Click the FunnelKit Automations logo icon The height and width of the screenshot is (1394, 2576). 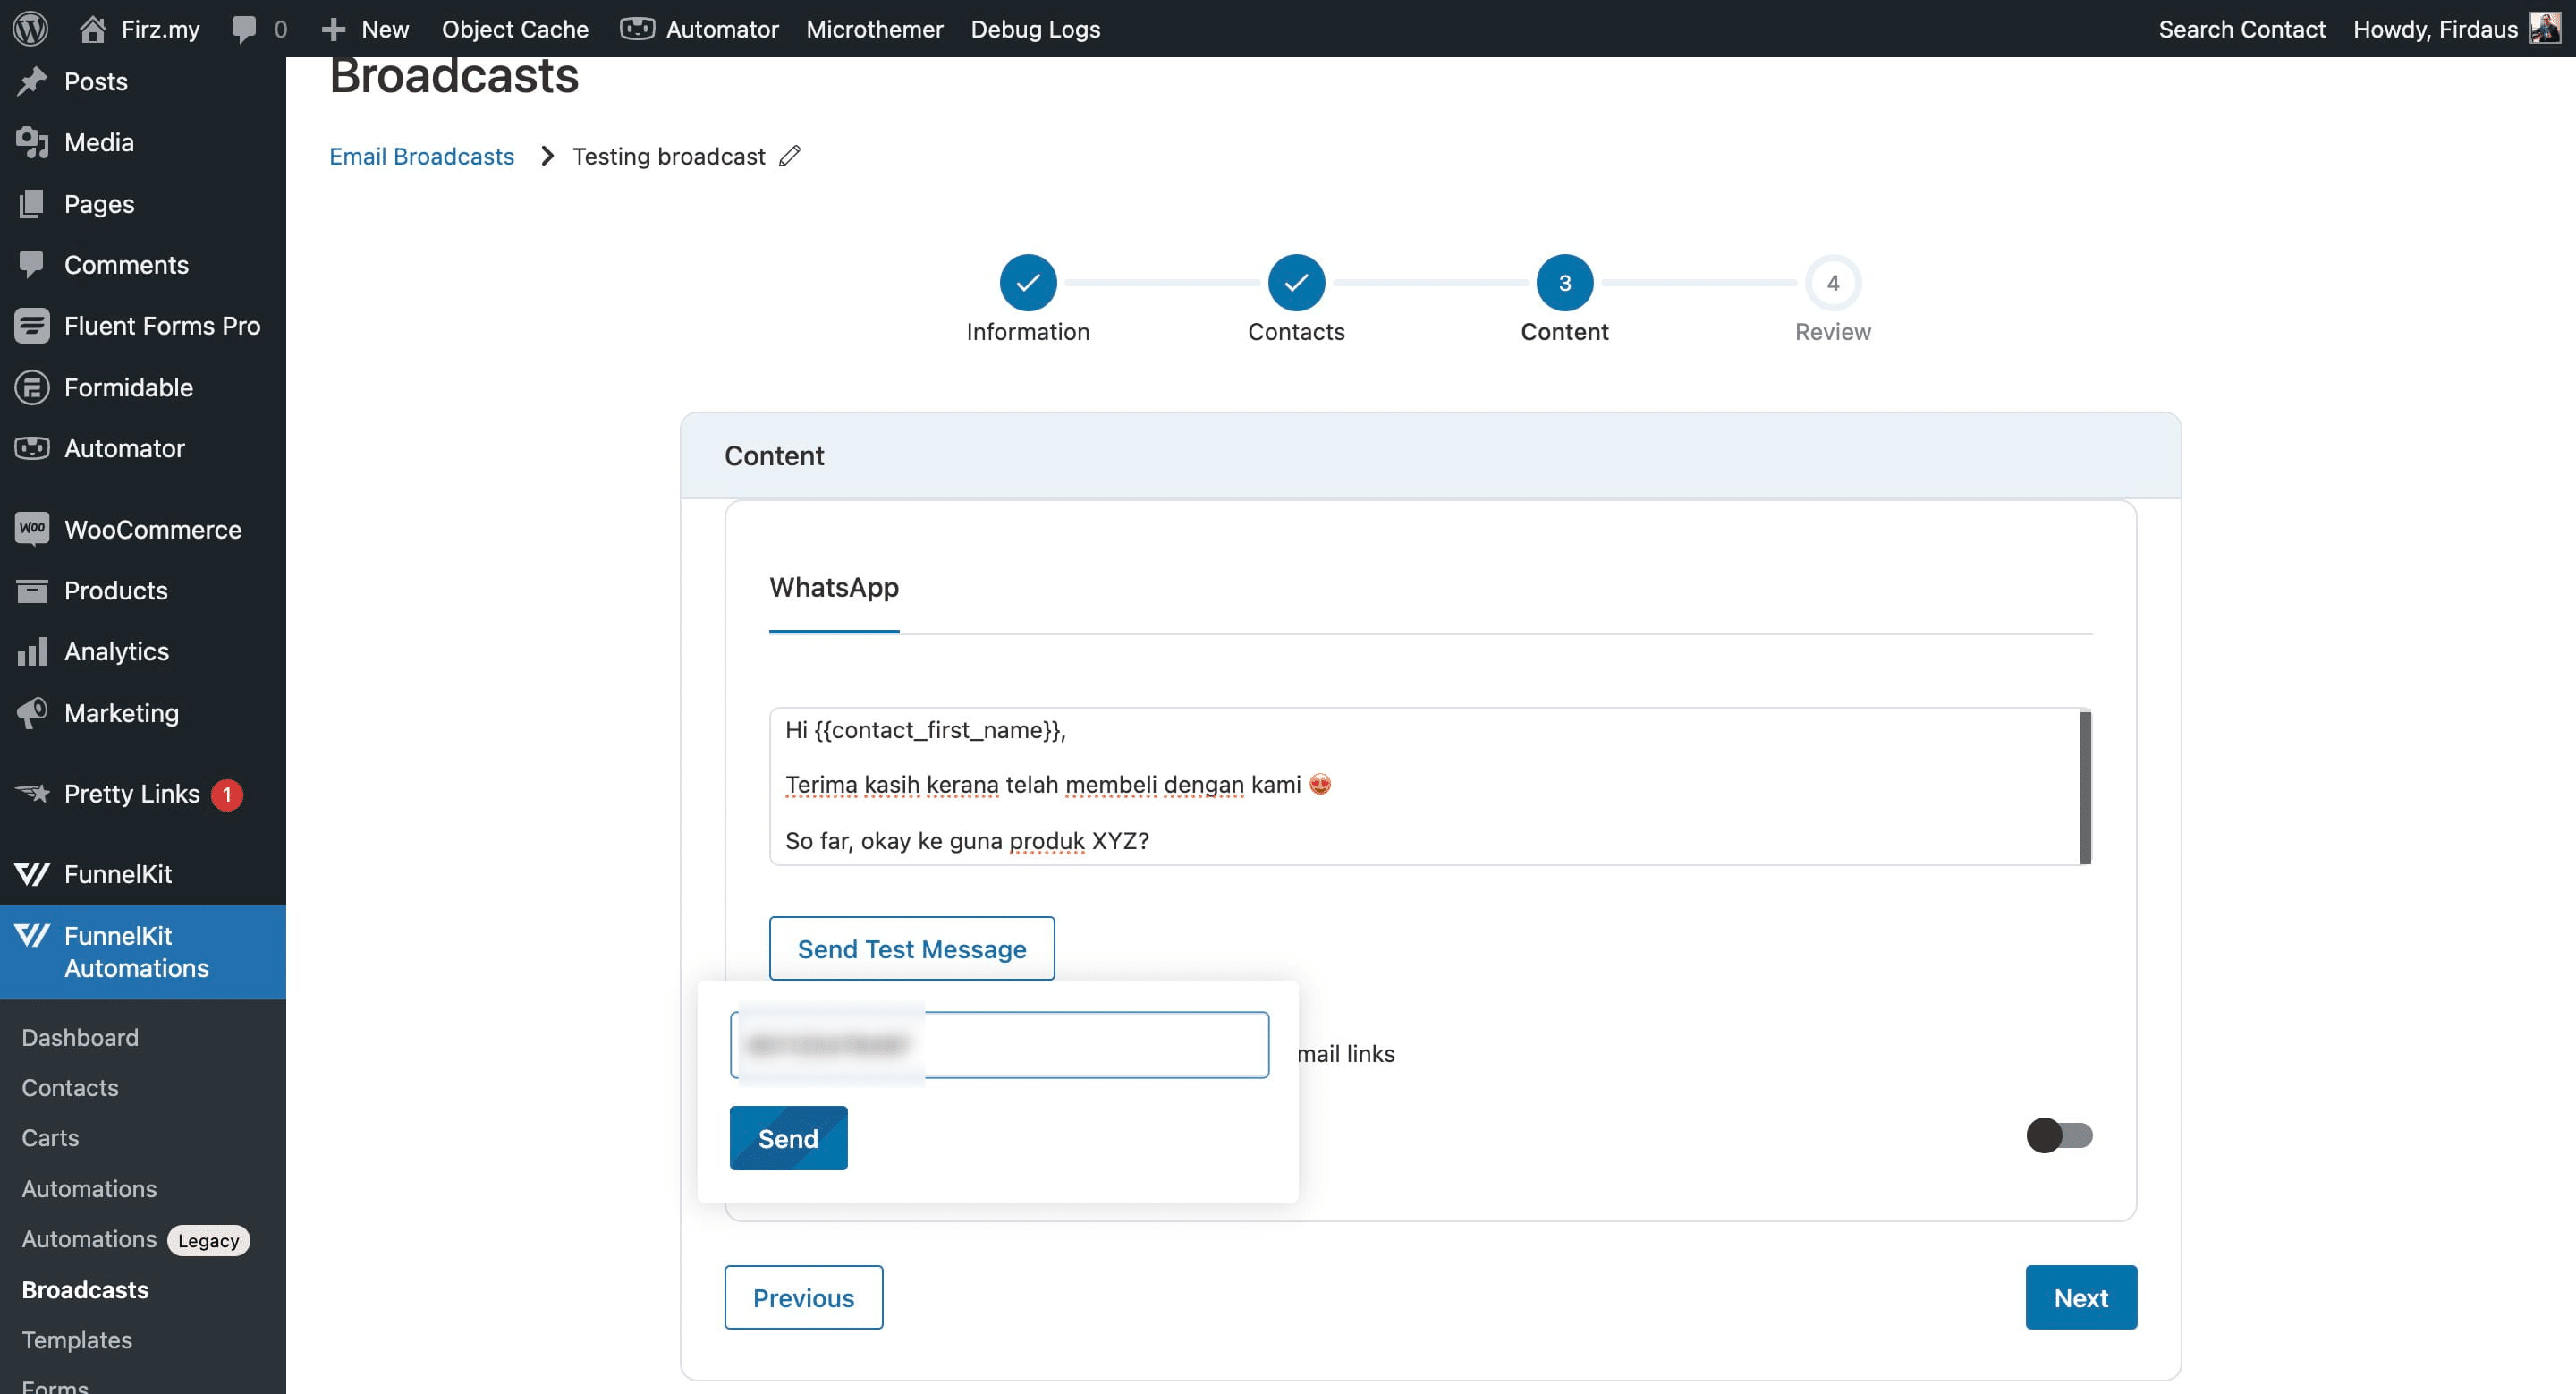click(x=32, y=935)
